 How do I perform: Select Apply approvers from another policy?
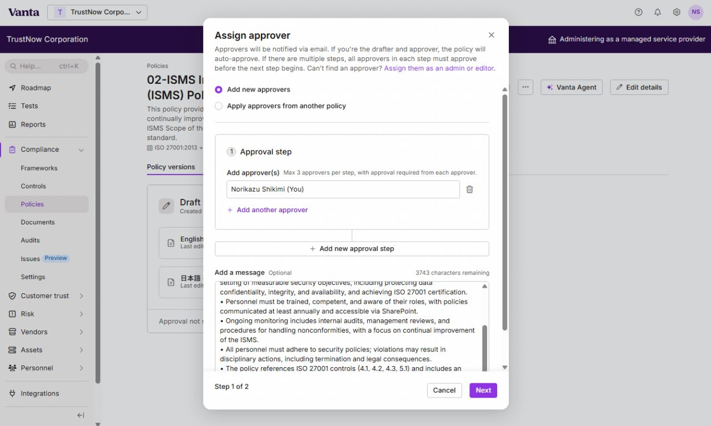tap(218, 106)
